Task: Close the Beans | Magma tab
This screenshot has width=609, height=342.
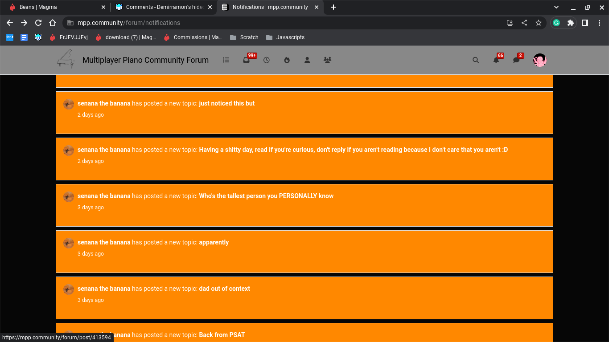Action: [x=103, y=7]
